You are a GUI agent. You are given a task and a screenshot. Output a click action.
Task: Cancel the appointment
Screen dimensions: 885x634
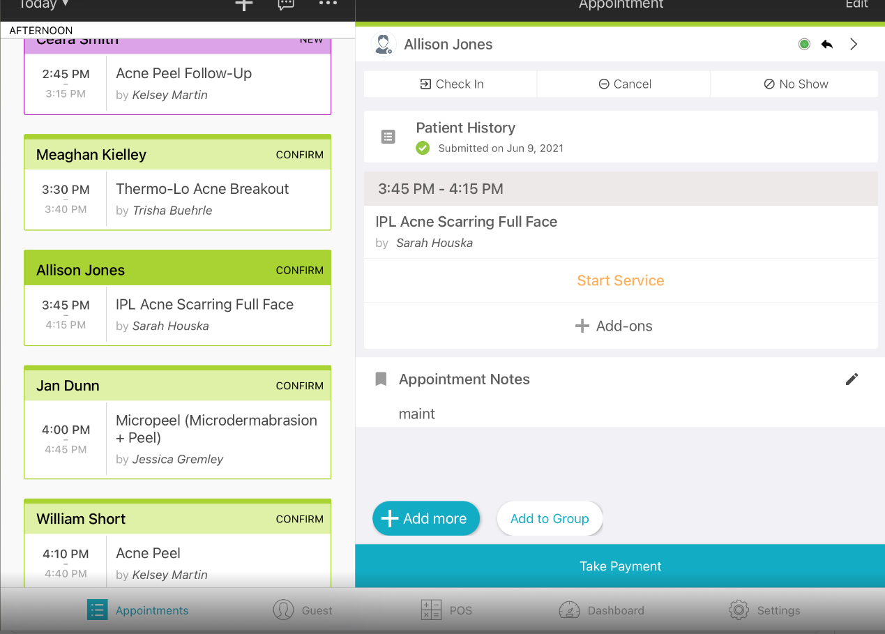624,84
